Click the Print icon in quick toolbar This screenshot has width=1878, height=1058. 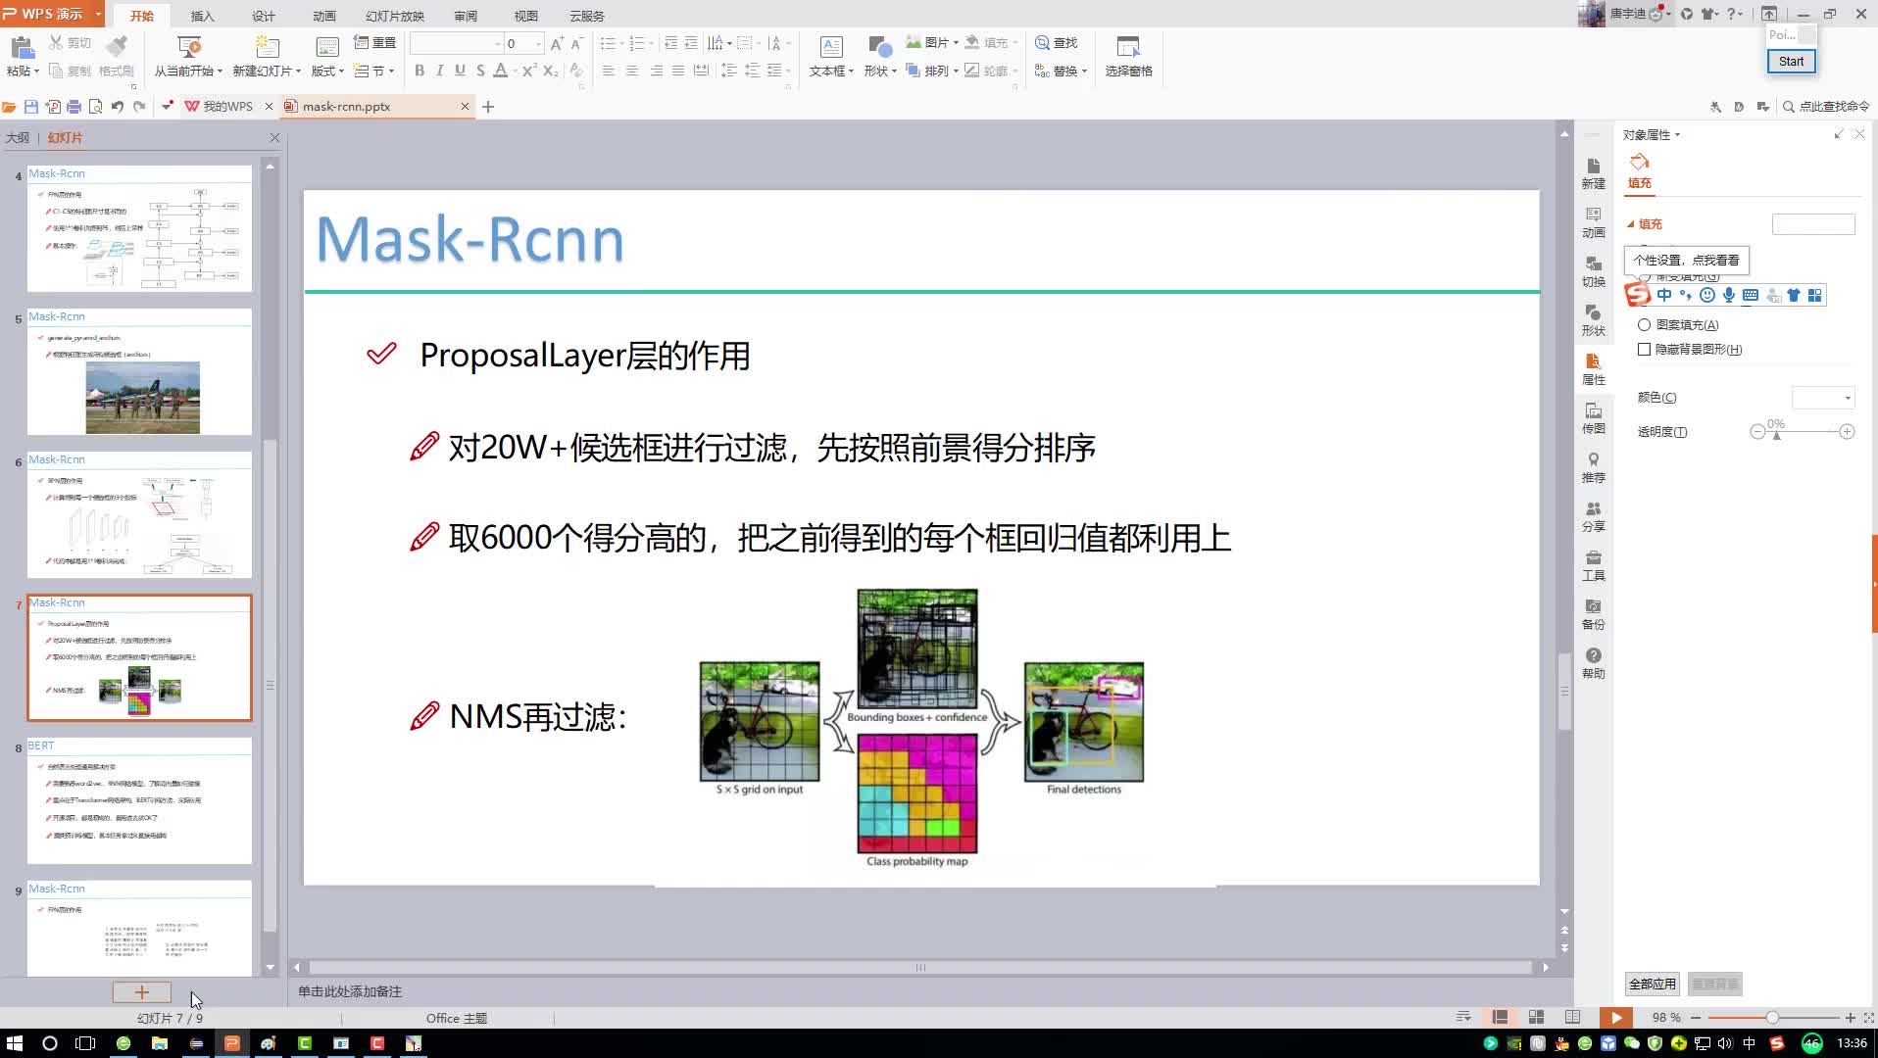coord(74,106)
